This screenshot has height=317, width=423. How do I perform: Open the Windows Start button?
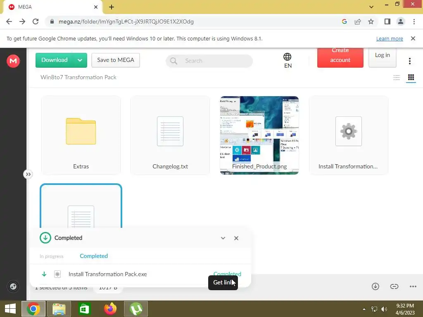(x=10, y=309)
